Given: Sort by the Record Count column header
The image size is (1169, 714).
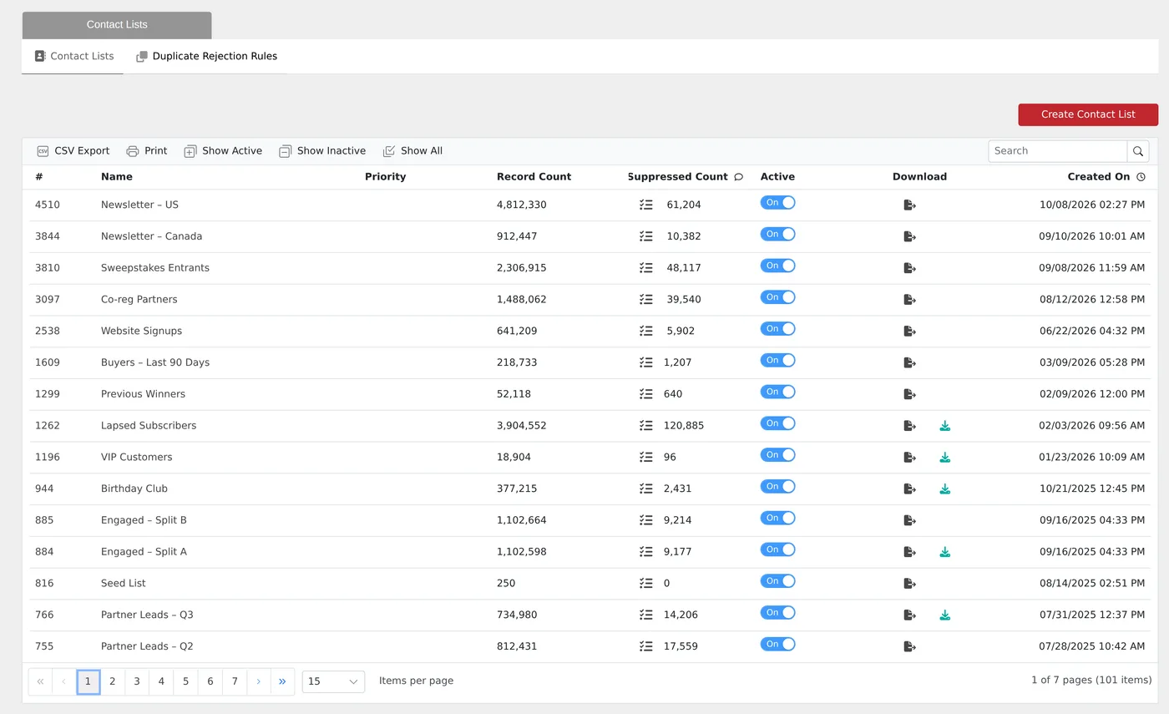Looking at the screenshot, I should (x=534, y=177).
